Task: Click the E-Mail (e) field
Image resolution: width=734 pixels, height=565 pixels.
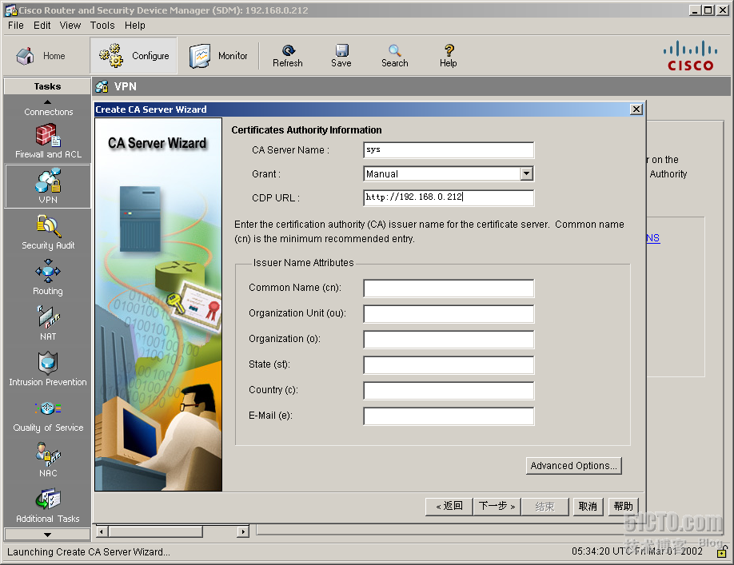Action: pyautogui.click(x=449, y=416)
